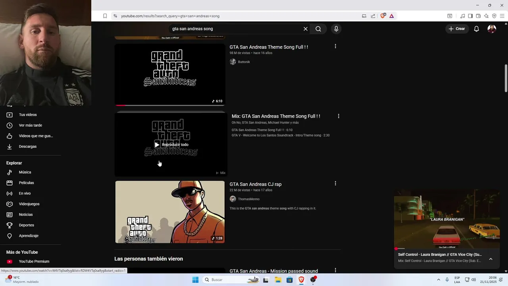Open options for GTA San Andreas CJ rap
Viewport: 508px width, 286px height.
click(335, 183)
